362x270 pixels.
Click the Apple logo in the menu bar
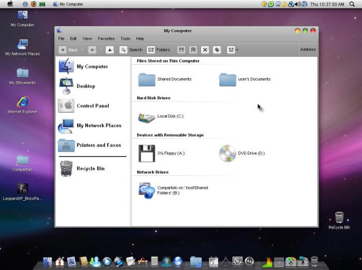pyautogui.click(x=10, y=4)
